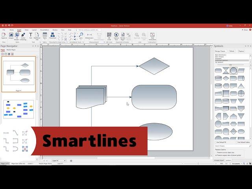This screenshot has height=189, width=252.
Task: Select the second page thumbnail with blue boxes
Action: (x=19, y=109)
